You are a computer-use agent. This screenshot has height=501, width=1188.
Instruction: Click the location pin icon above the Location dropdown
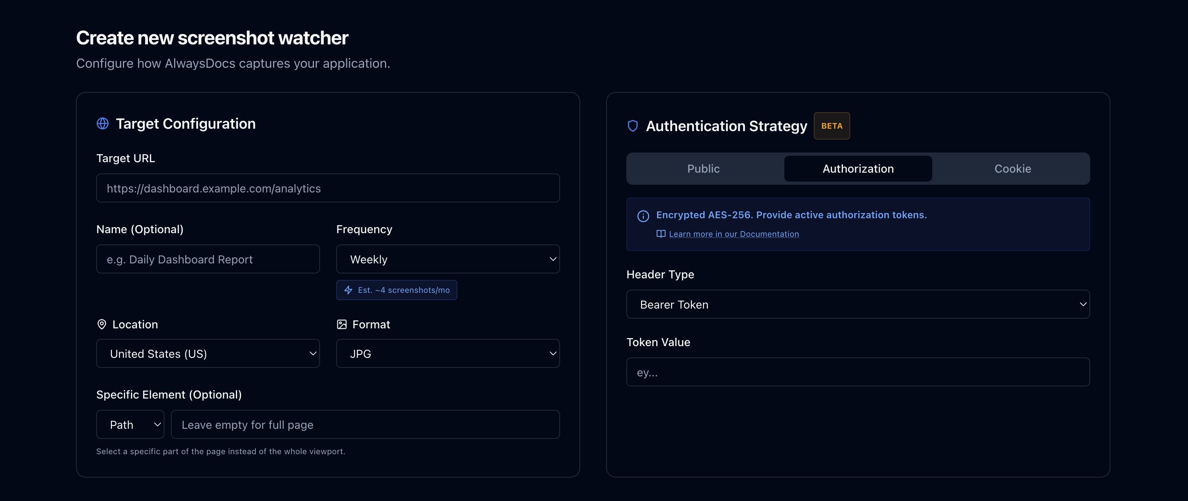click(102, 324)
